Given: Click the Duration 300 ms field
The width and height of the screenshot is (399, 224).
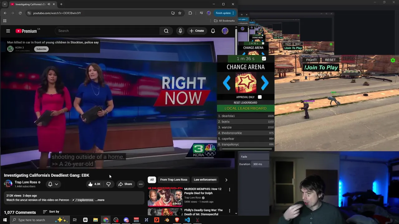Looking at the screenshot, I should (x=261, y=164).
